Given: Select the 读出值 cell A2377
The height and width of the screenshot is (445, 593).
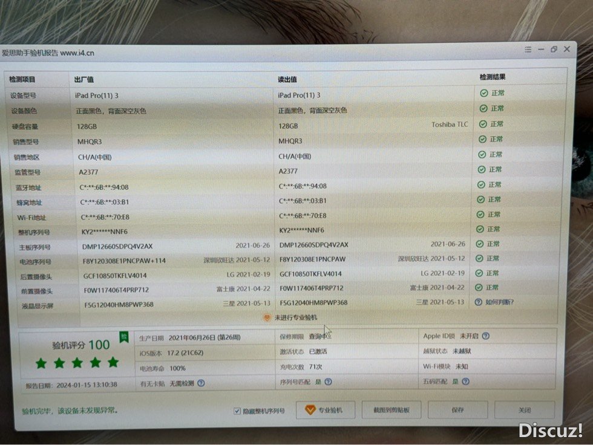Looking at the screenshot, I should click(x=288, y=171).
